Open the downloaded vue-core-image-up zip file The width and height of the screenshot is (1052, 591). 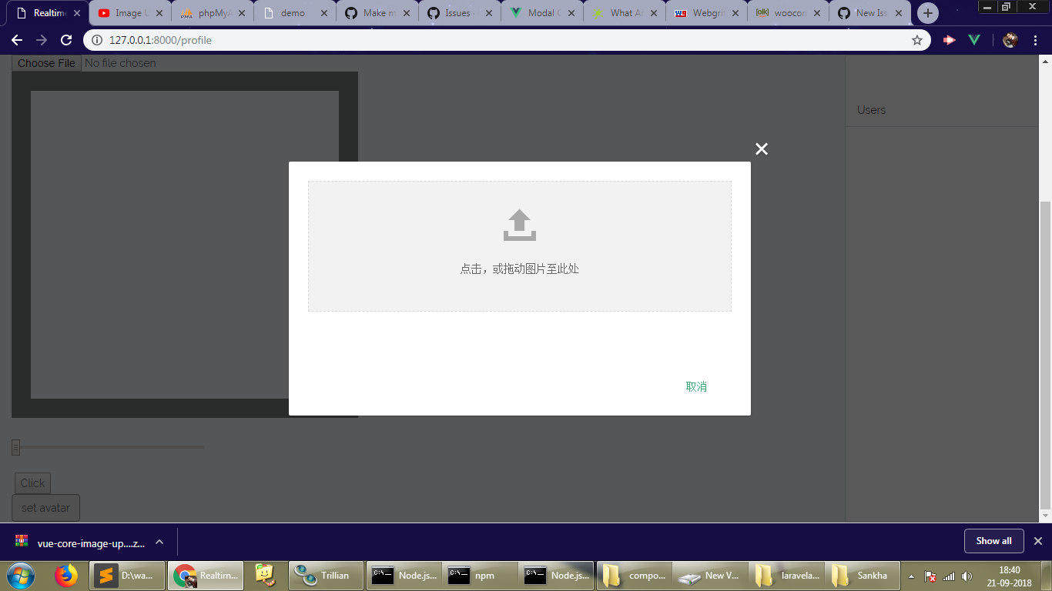[x=80, y=543]
